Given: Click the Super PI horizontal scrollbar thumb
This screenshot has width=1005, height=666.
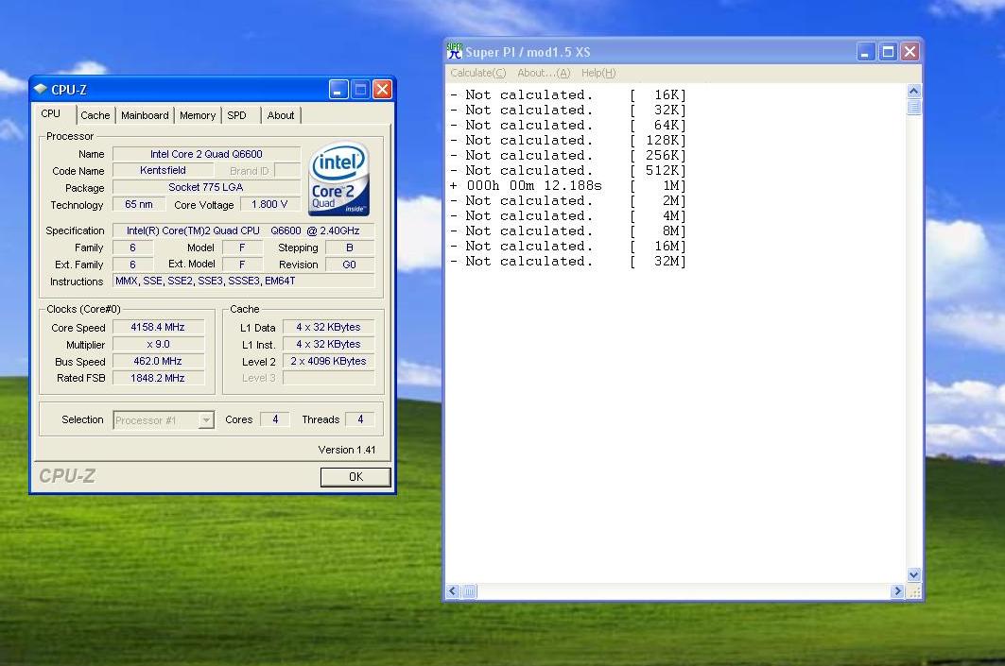Looking at the screenshot, I should (x=469, y=591).
